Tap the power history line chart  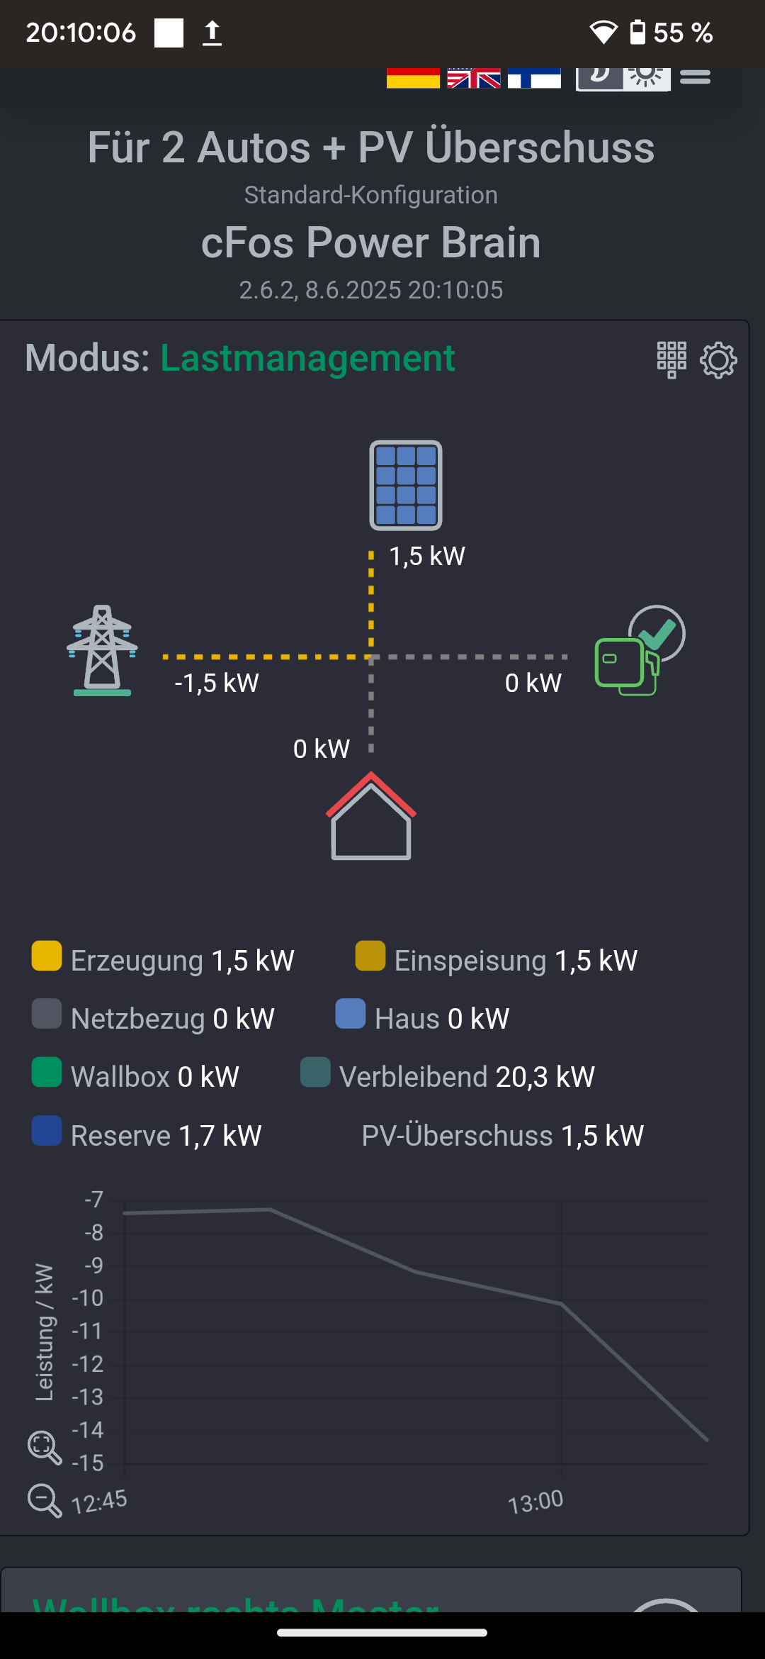[416, 1332]
